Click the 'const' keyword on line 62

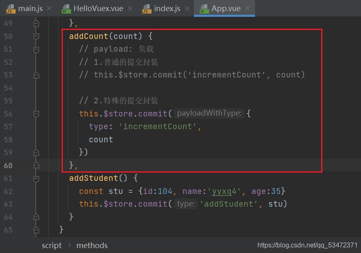point(91,191)
